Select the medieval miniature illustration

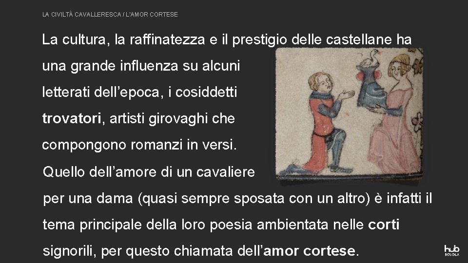pos(349,113)
